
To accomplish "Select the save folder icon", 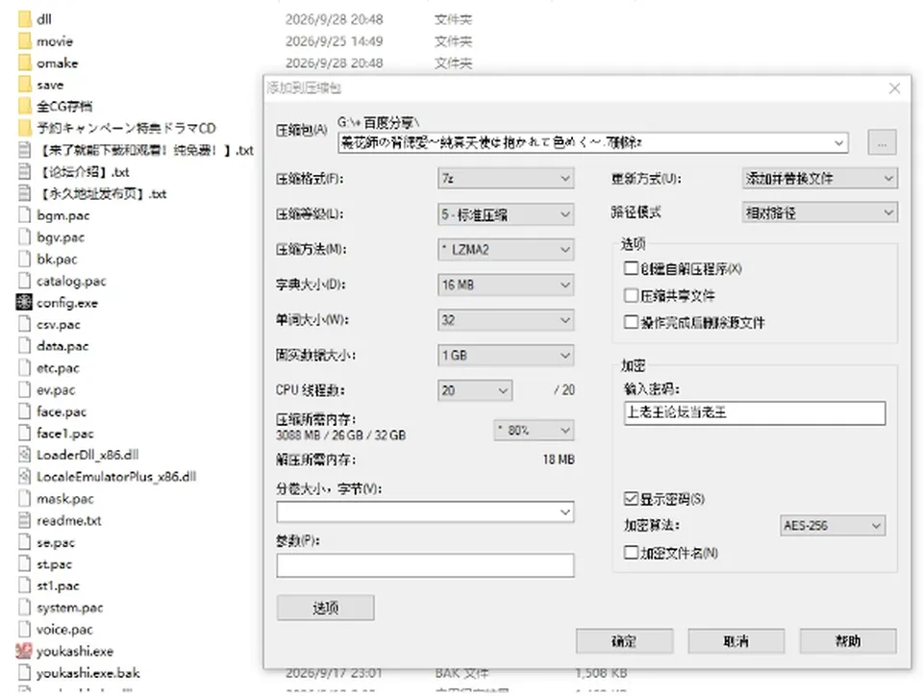I will click(x=25, y=85).
